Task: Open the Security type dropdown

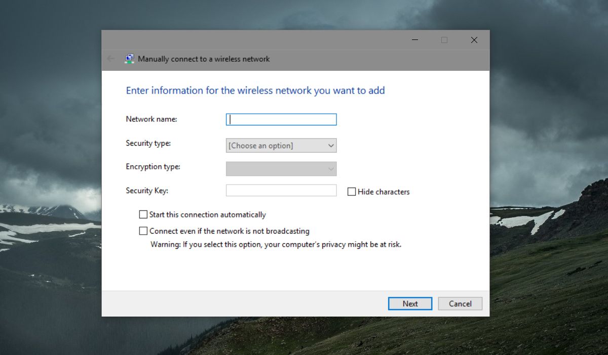Action: tap(281, 146)
